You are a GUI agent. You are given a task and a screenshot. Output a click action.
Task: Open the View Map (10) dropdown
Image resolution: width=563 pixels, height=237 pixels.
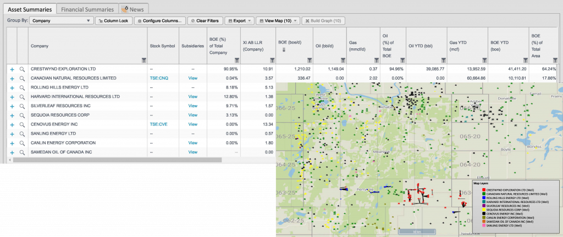278,21
